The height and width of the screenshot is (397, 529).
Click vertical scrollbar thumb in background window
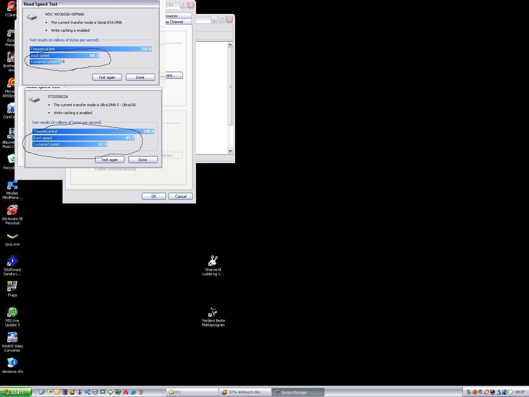coord(230,86)
